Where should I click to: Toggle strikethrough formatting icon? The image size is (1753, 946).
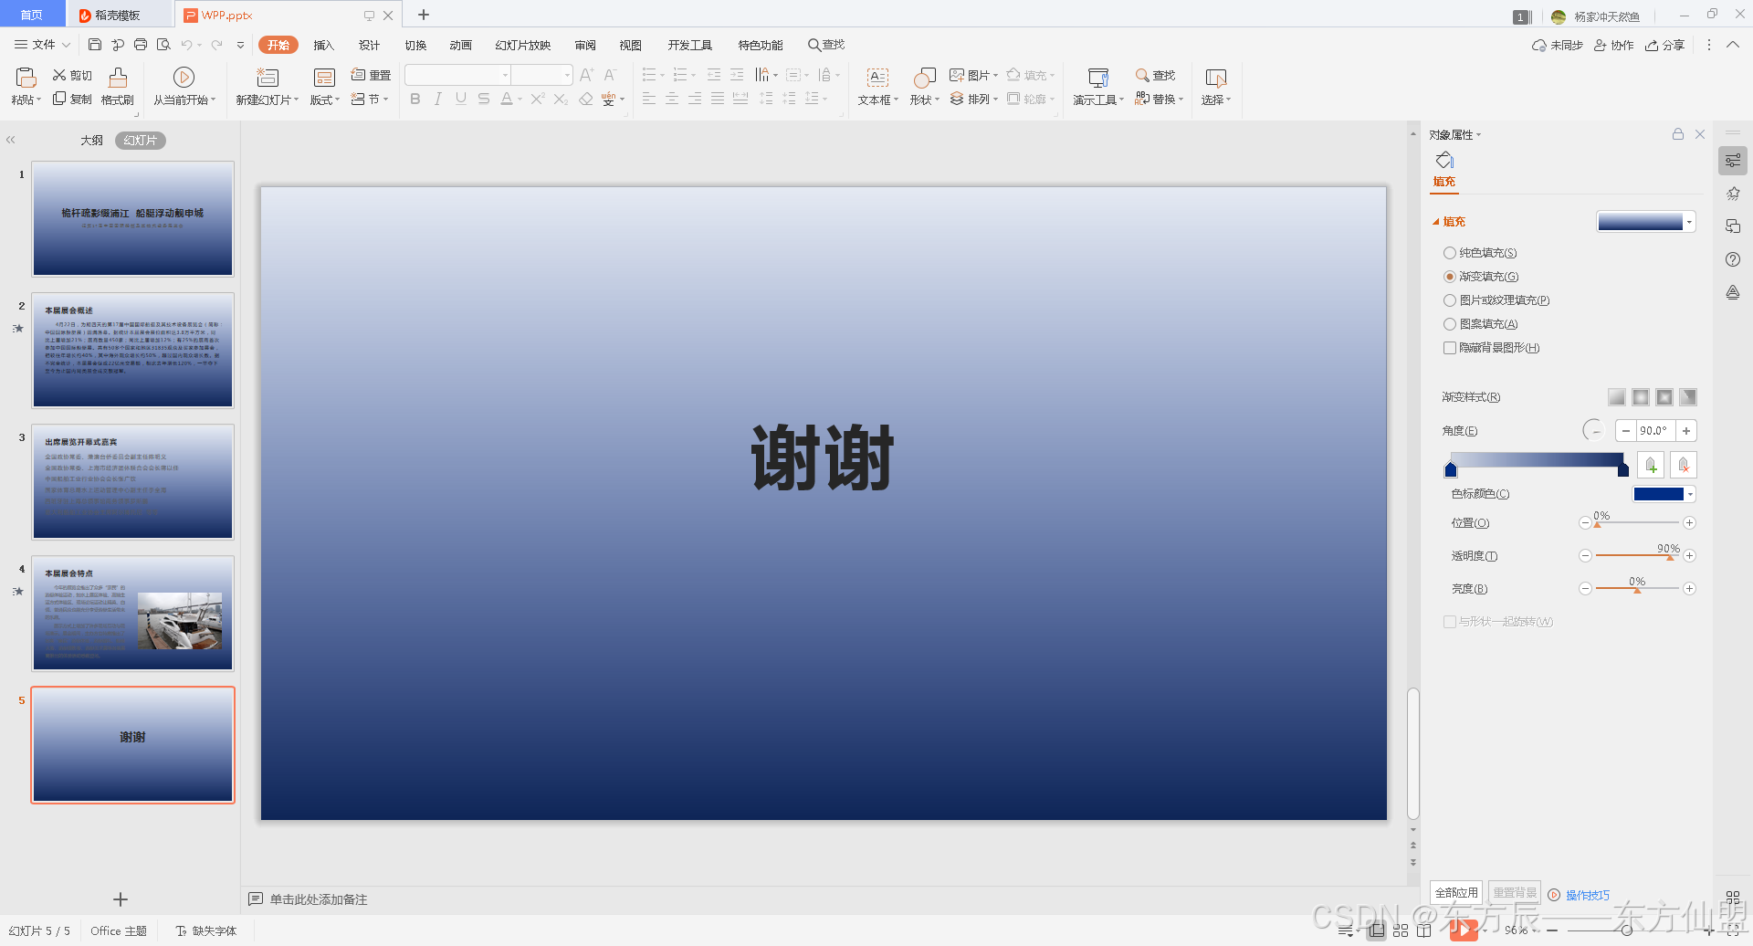(484, 99)
